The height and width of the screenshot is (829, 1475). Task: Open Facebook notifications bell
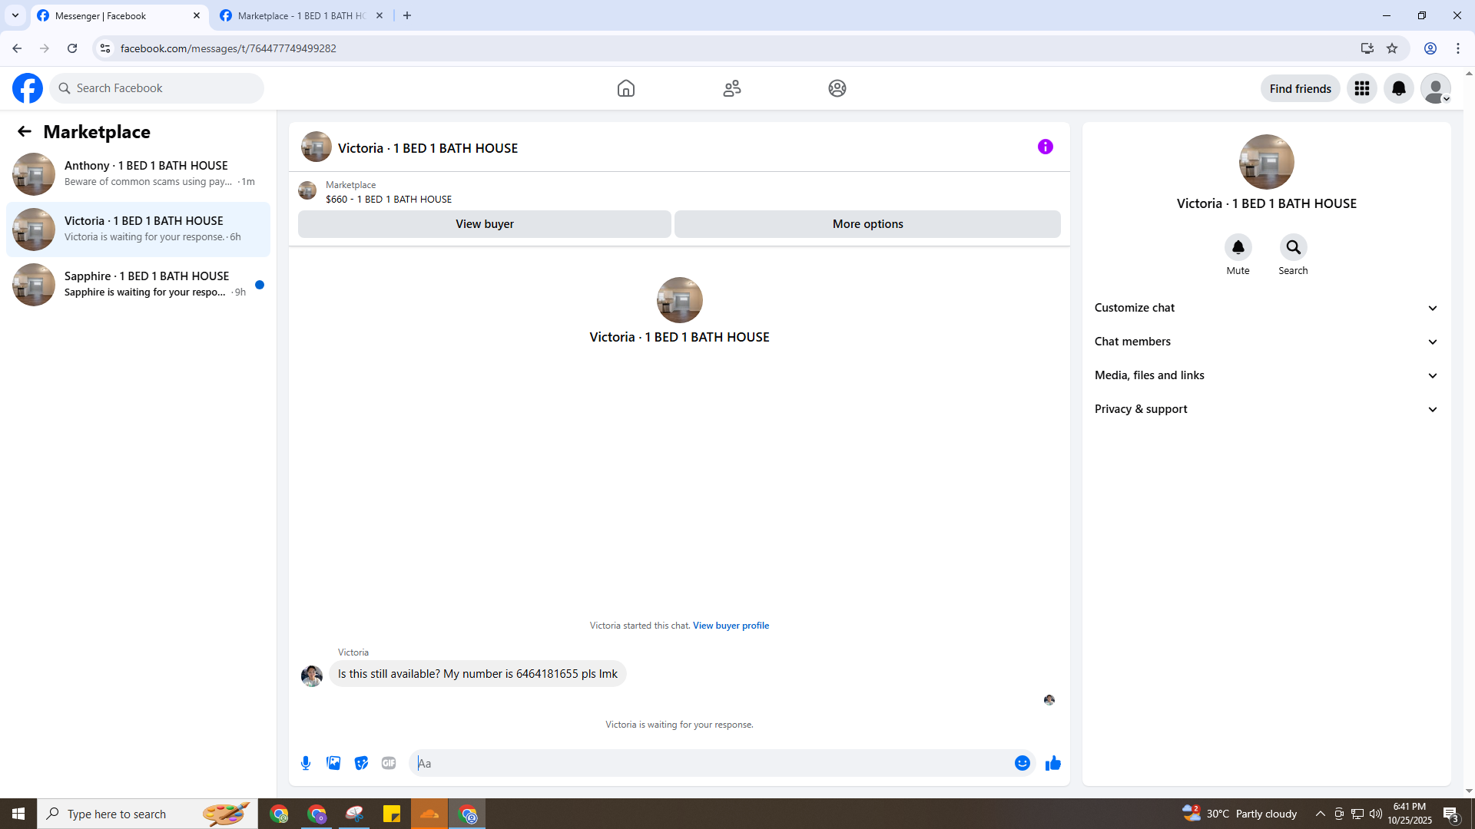[1398, 88]
